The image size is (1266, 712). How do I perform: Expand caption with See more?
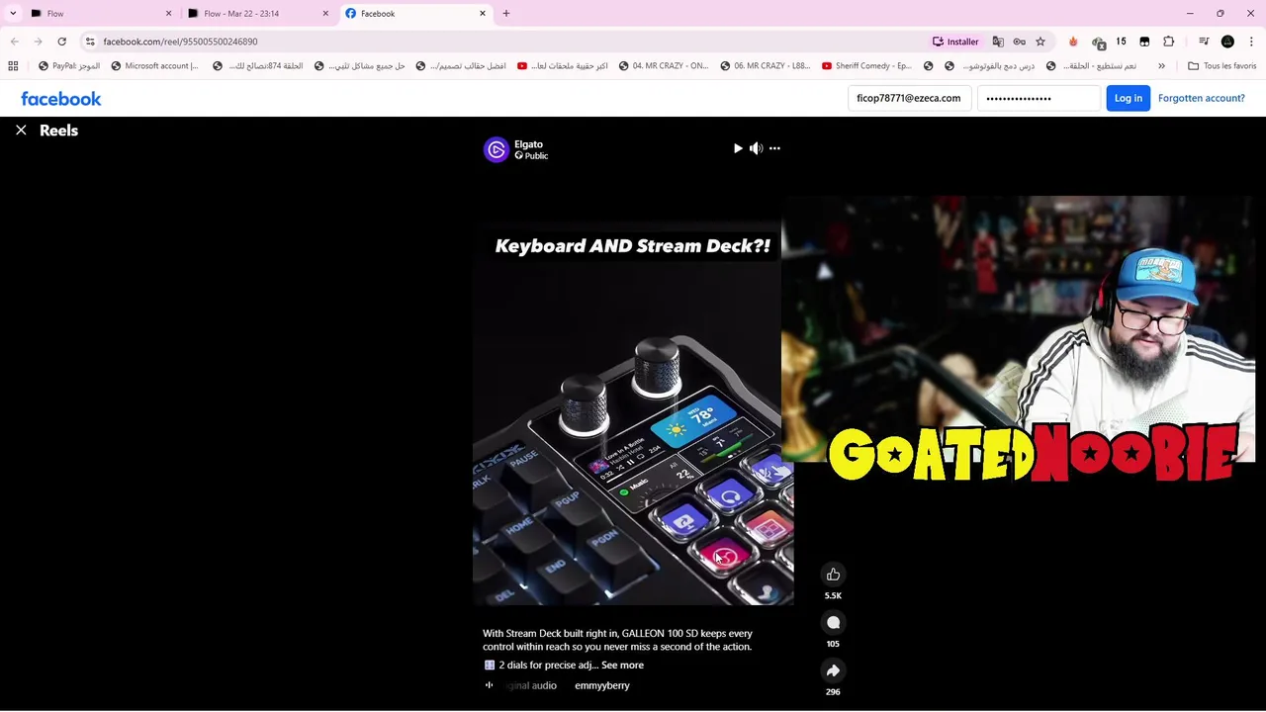tap(622, 666)
